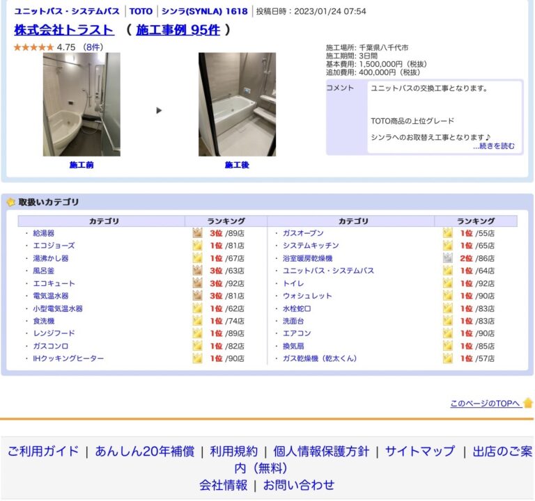Screen dimensions: 535x501
Task: Open 施工事例 95件 link
Action: click(x=178, y=30)
